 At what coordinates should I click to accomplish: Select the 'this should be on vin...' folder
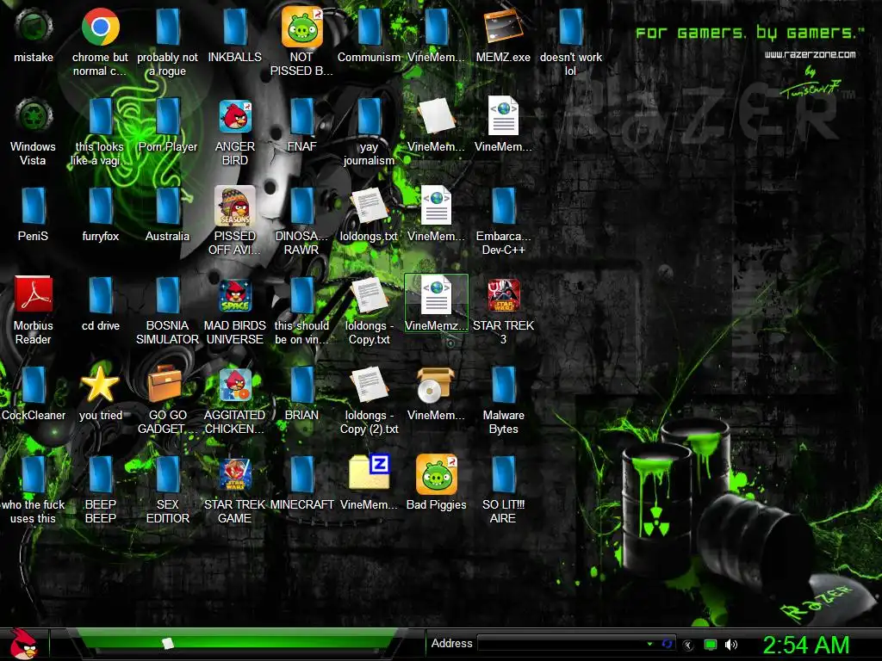[x=302, y=295]
